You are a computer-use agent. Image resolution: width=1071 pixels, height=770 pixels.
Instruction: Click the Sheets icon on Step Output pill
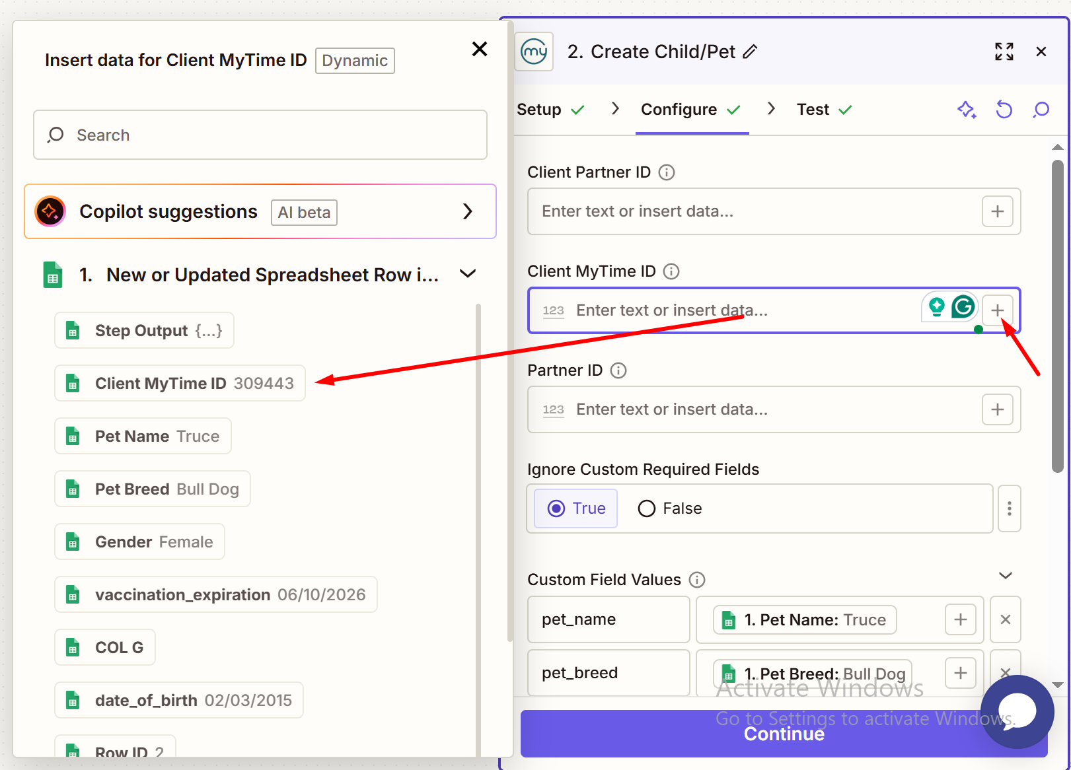[x=73, y=330]
